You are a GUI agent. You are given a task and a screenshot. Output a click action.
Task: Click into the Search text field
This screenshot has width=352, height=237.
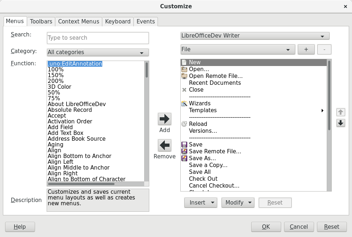[x=98, y=38]
